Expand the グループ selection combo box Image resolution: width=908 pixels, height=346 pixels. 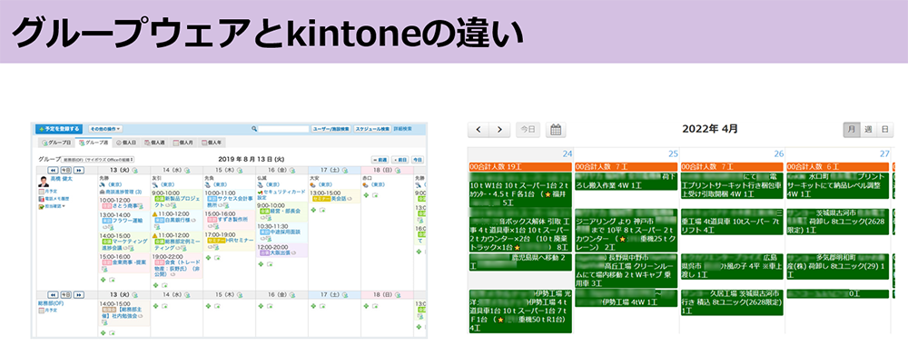tap(98, 159)
